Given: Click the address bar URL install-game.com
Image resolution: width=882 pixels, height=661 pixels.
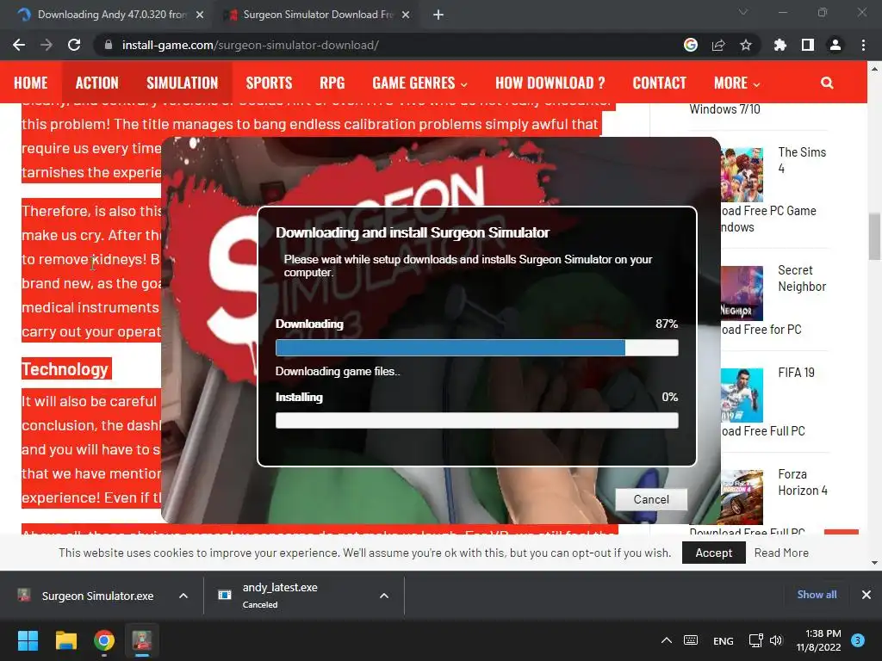Looking at the screenshot, I should click(251, 45).
